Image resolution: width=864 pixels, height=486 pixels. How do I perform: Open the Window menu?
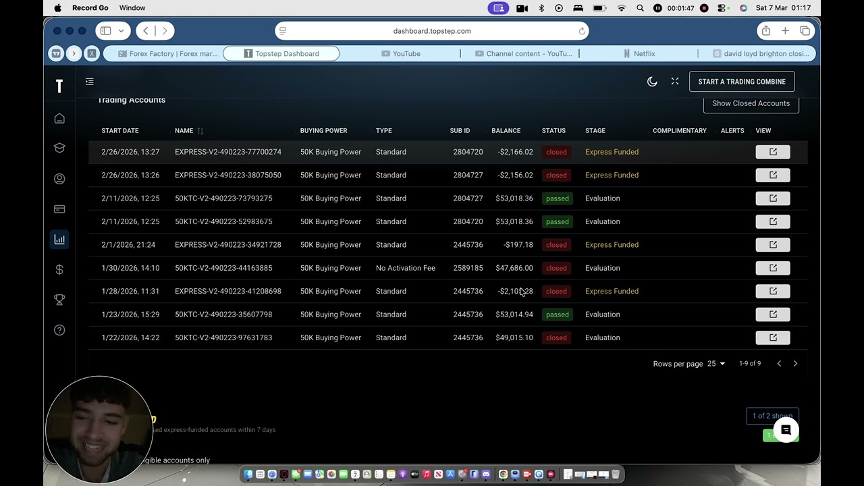(x=132, y=8)
